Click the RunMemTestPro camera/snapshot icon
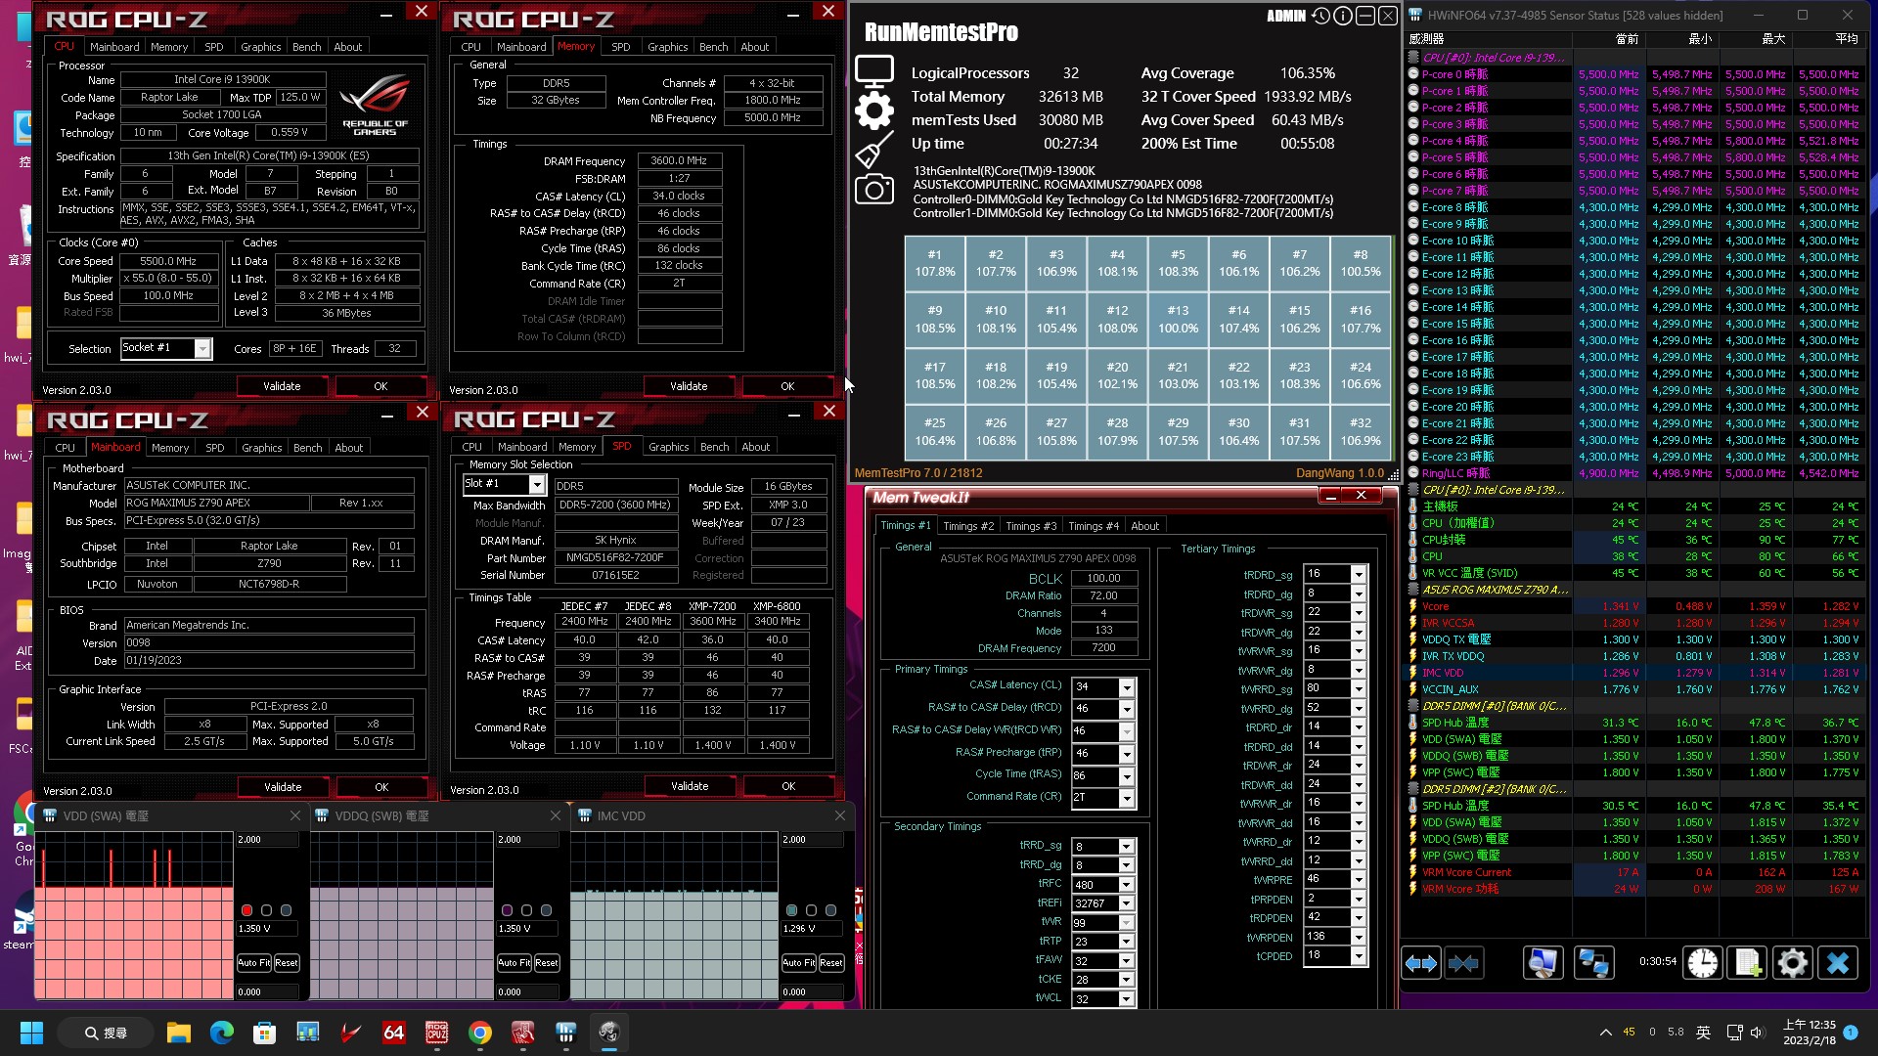Viewport: 1878px width, 1056px height. click(x=874, y=191)
